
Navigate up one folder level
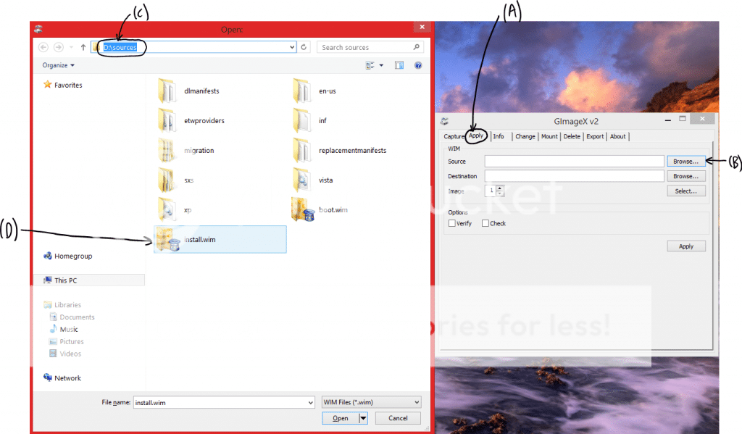83,47
